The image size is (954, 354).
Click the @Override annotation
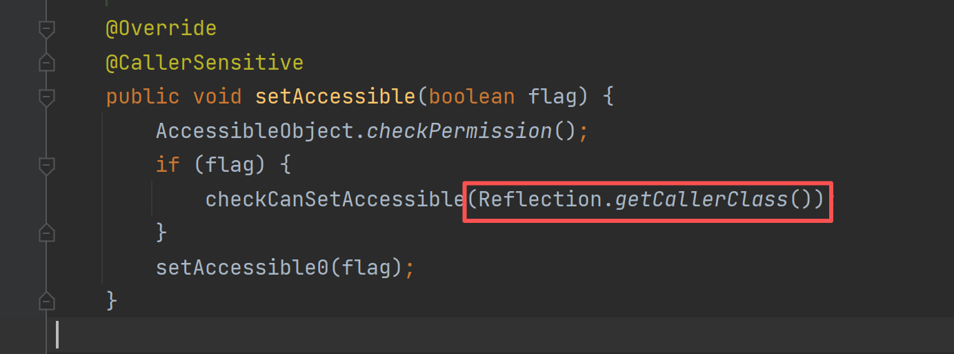(x=161, y=29)
